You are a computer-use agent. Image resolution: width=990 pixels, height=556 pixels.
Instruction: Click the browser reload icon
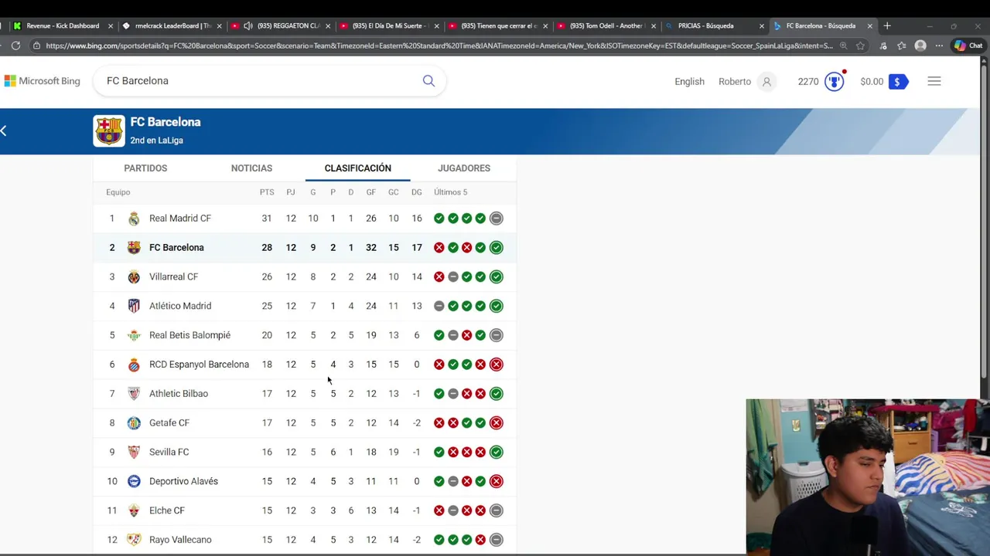click(x=15, y=46)
